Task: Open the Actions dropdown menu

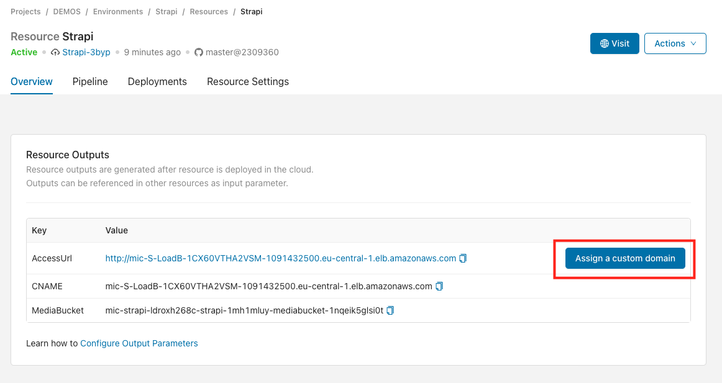Action: 675,43
